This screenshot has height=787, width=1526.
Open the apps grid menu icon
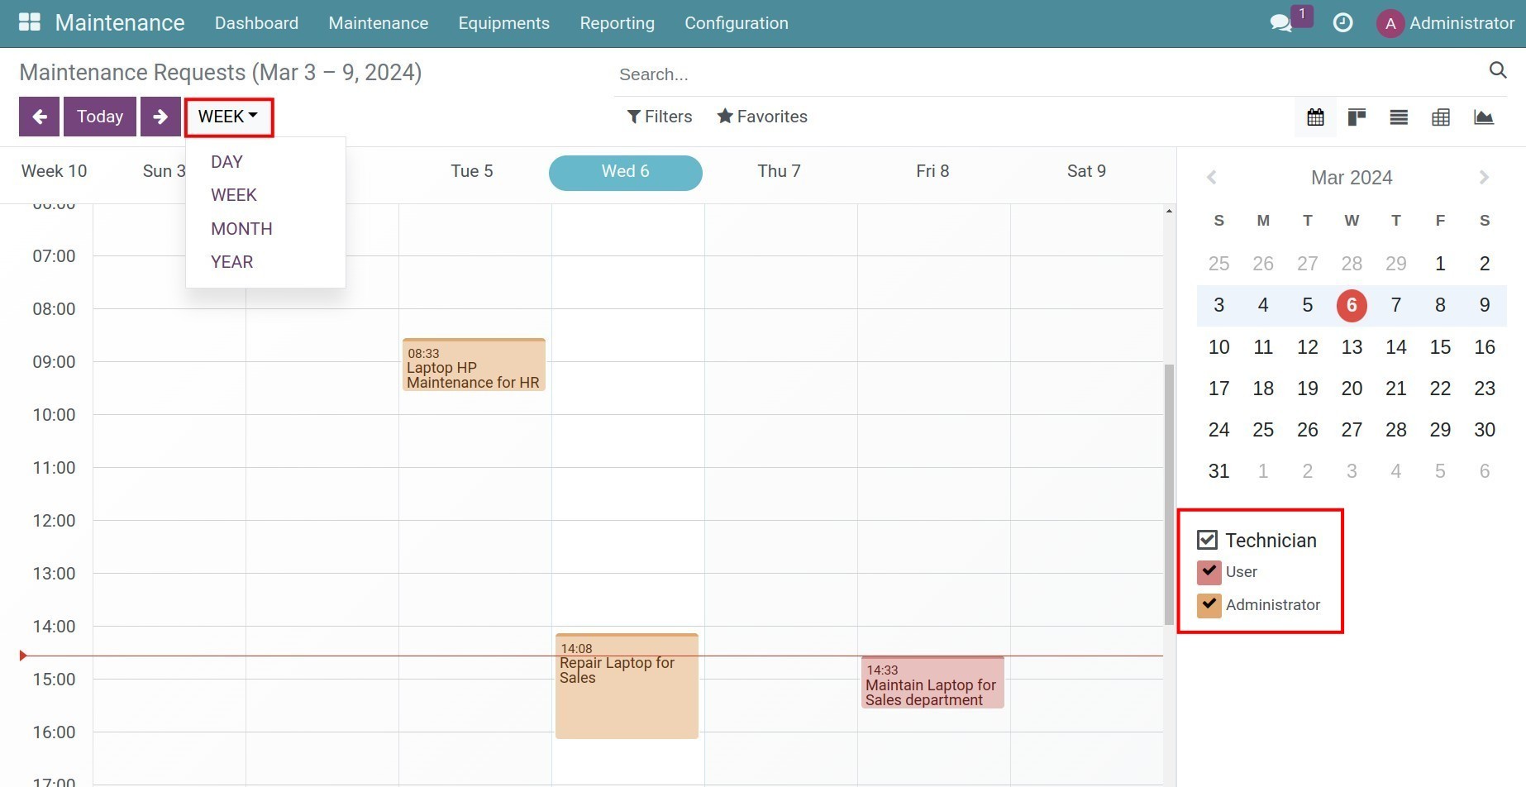(30, 22)
